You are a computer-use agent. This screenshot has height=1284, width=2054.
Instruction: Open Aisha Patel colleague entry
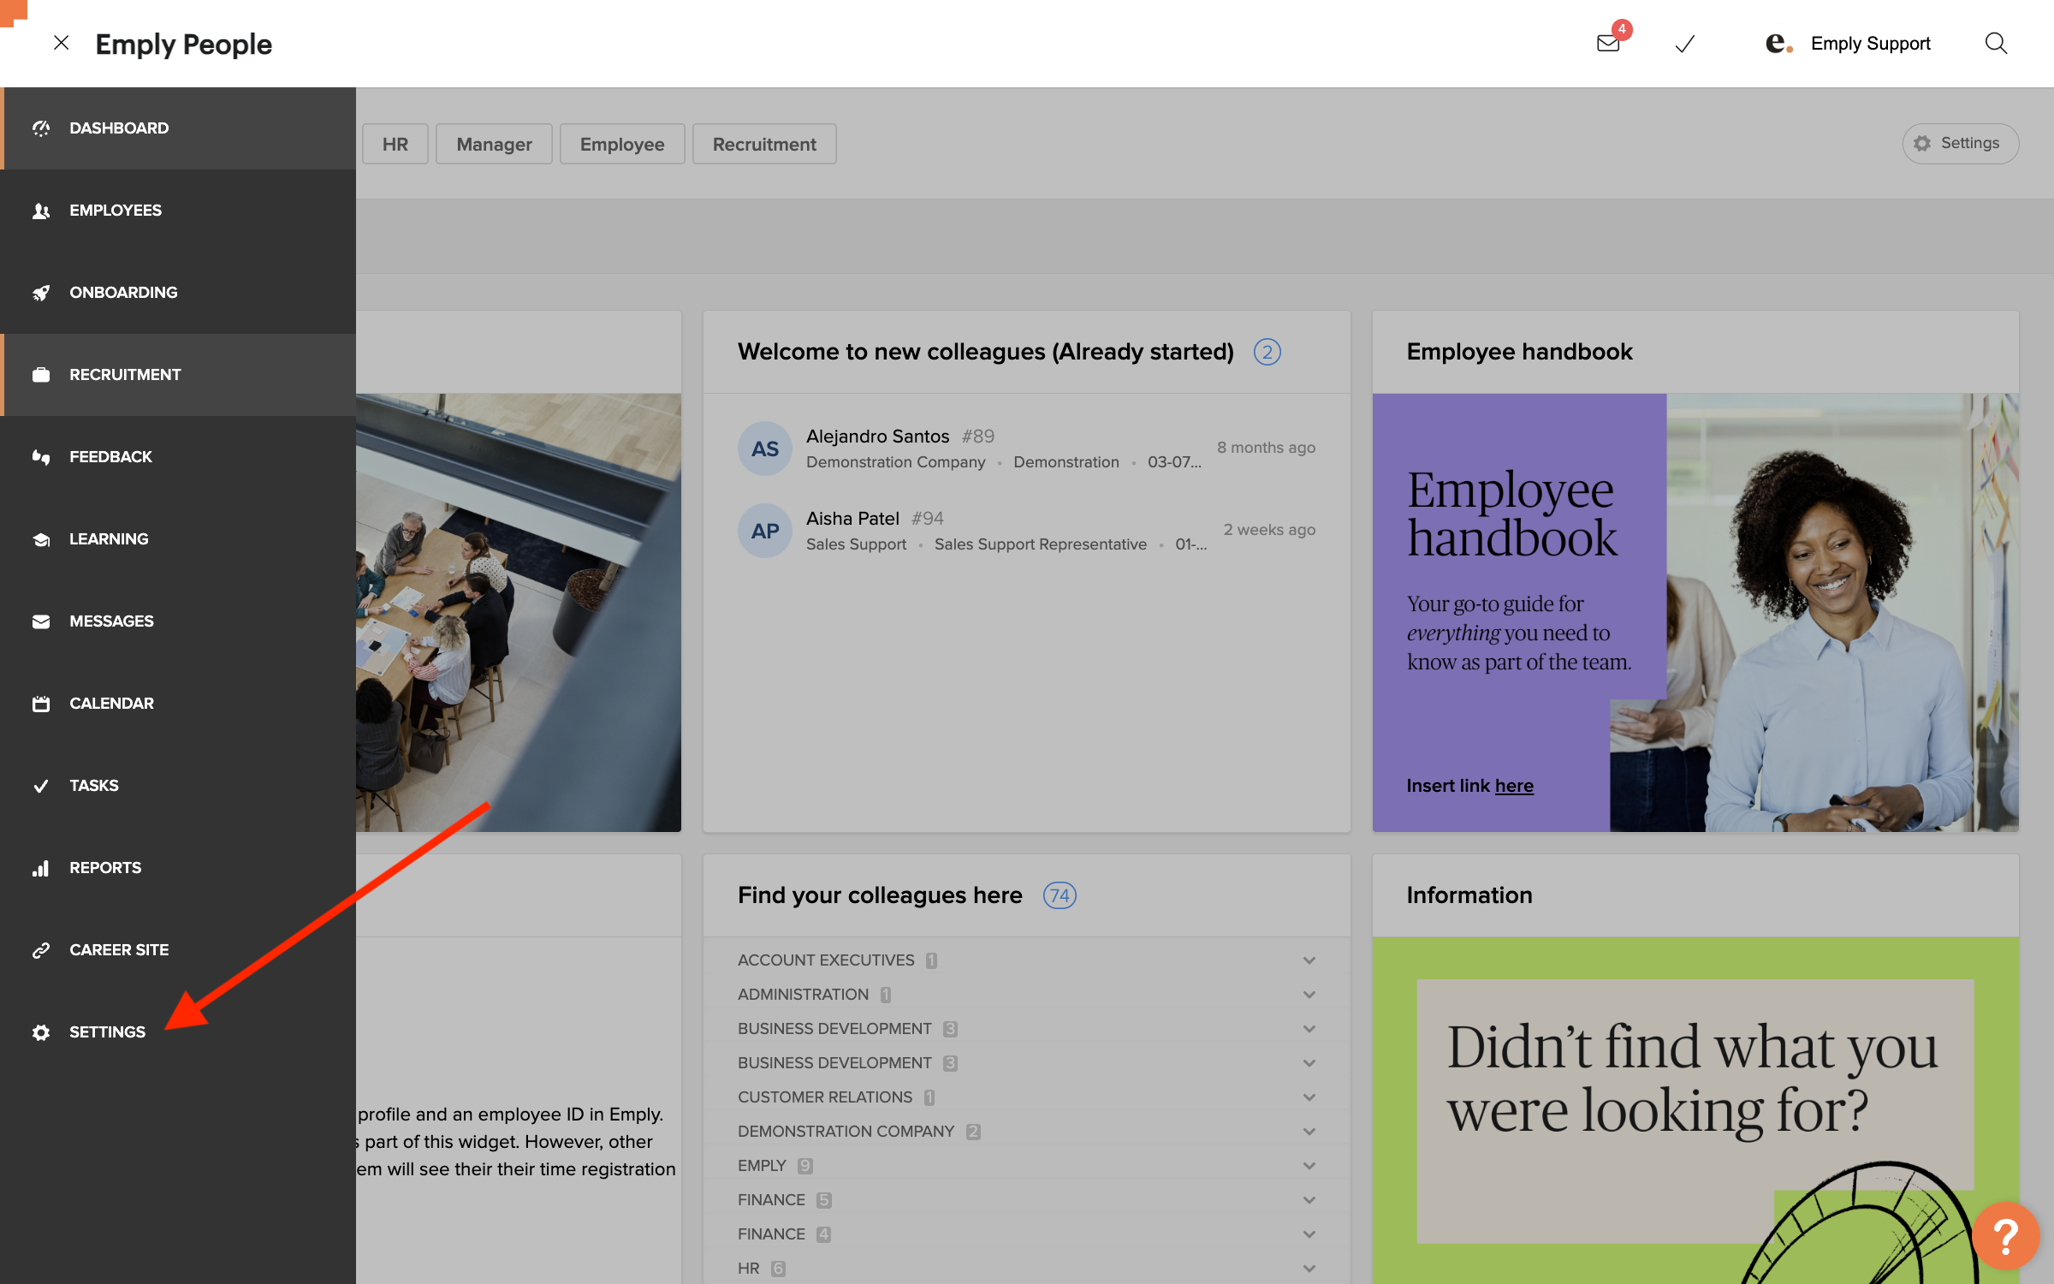click(x=1027, y=531)
